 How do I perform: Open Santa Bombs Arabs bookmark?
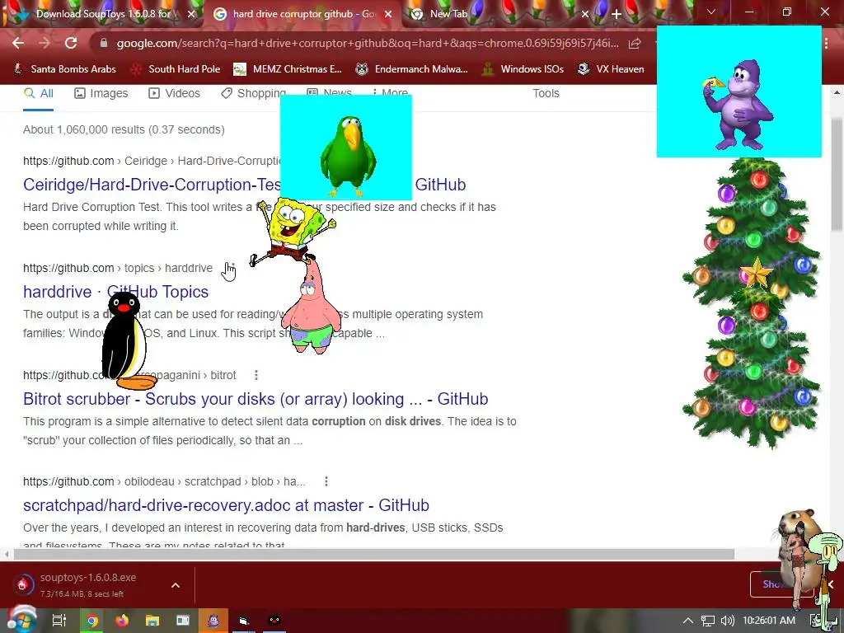[x=65, y=69]
